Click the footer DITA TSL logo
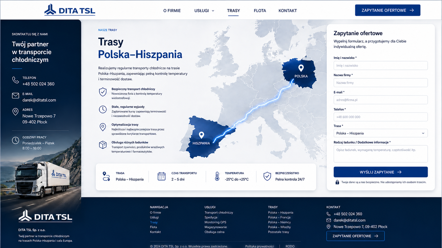442x248 pixels. (x=45, y=216)
